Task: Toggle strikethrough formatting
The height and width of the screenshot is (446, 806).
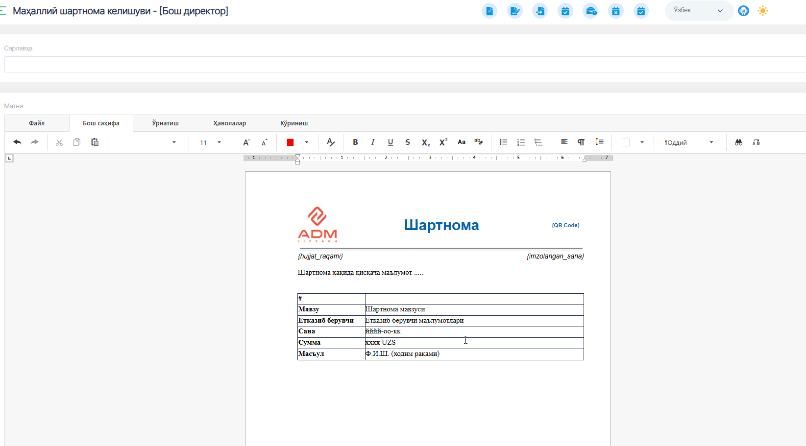Action: point(408,142)
